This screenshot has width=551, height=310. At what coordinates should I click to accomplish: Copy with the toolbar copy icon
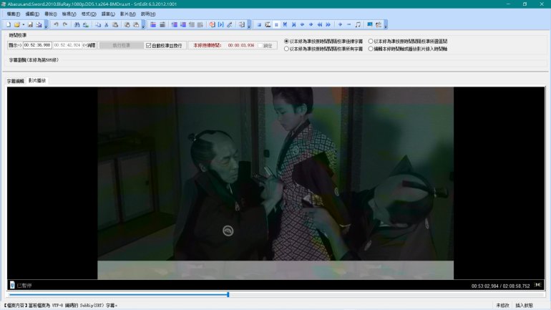[98, 24]
